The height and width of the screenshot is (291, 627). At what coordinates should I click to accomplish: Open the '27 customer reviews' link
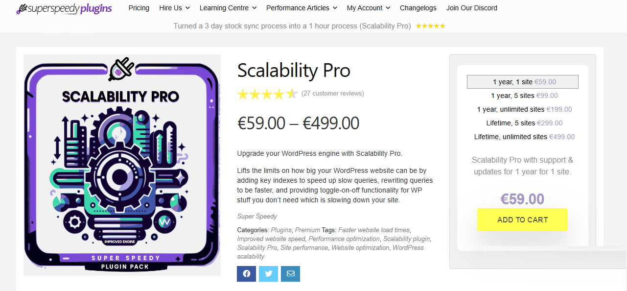click(333, 94)
